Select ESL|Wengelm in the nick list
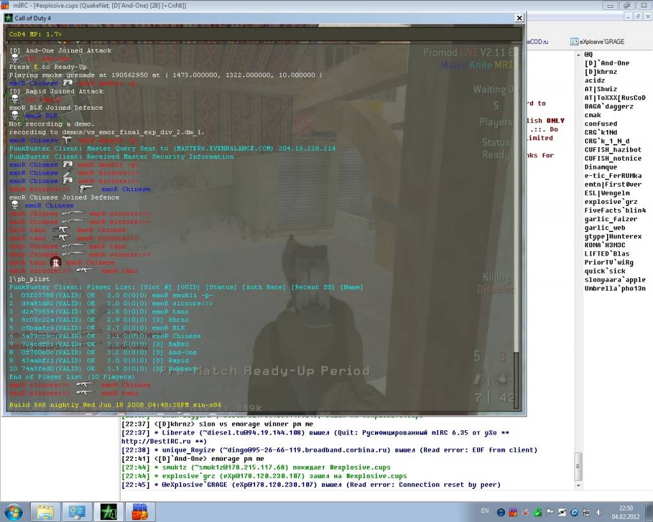653x522 pixels. [607, 193]
